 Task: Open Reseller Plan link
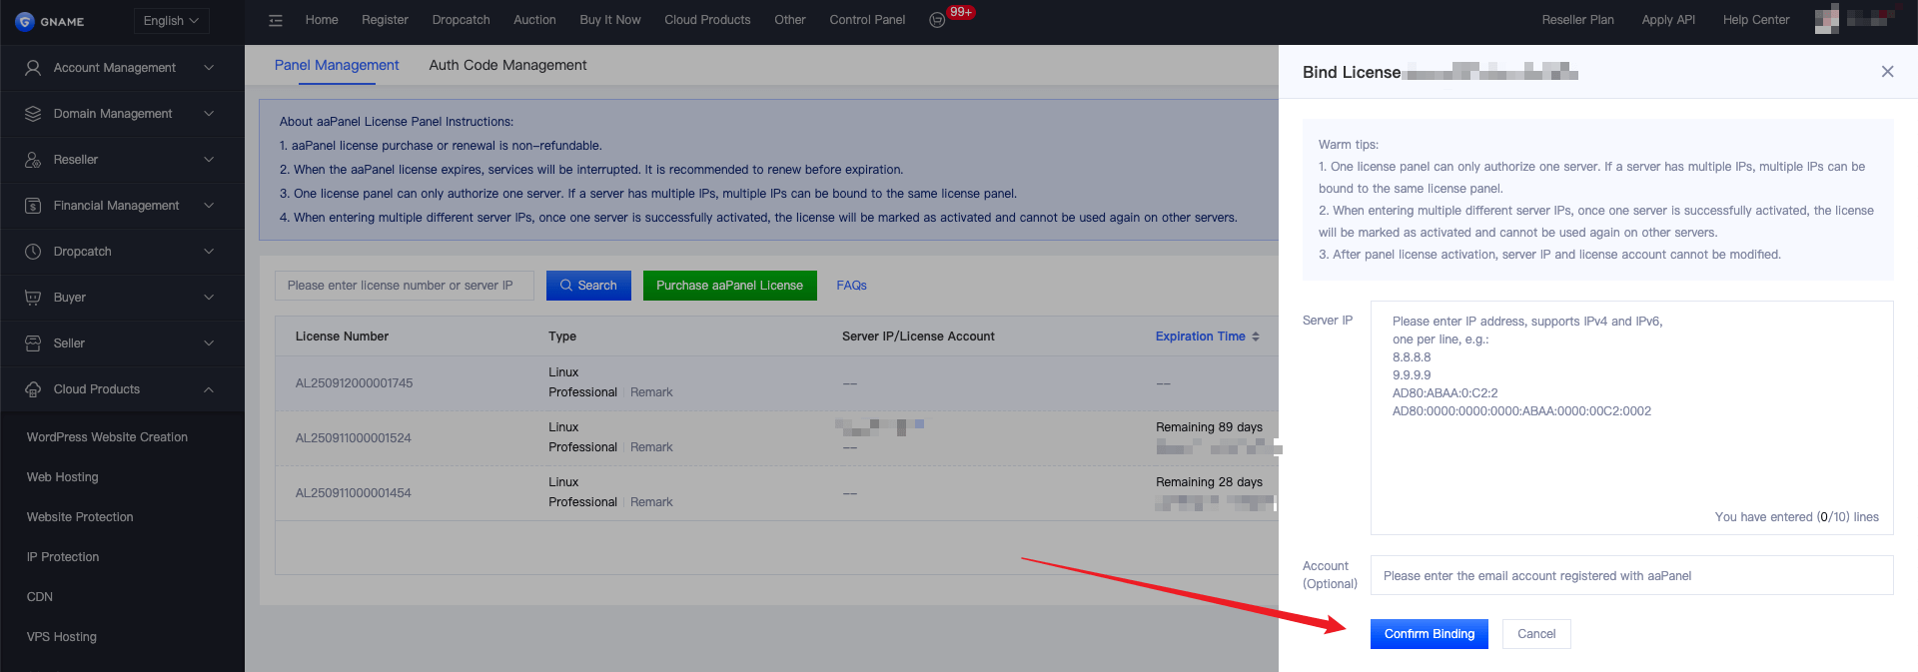point(1577,20)
